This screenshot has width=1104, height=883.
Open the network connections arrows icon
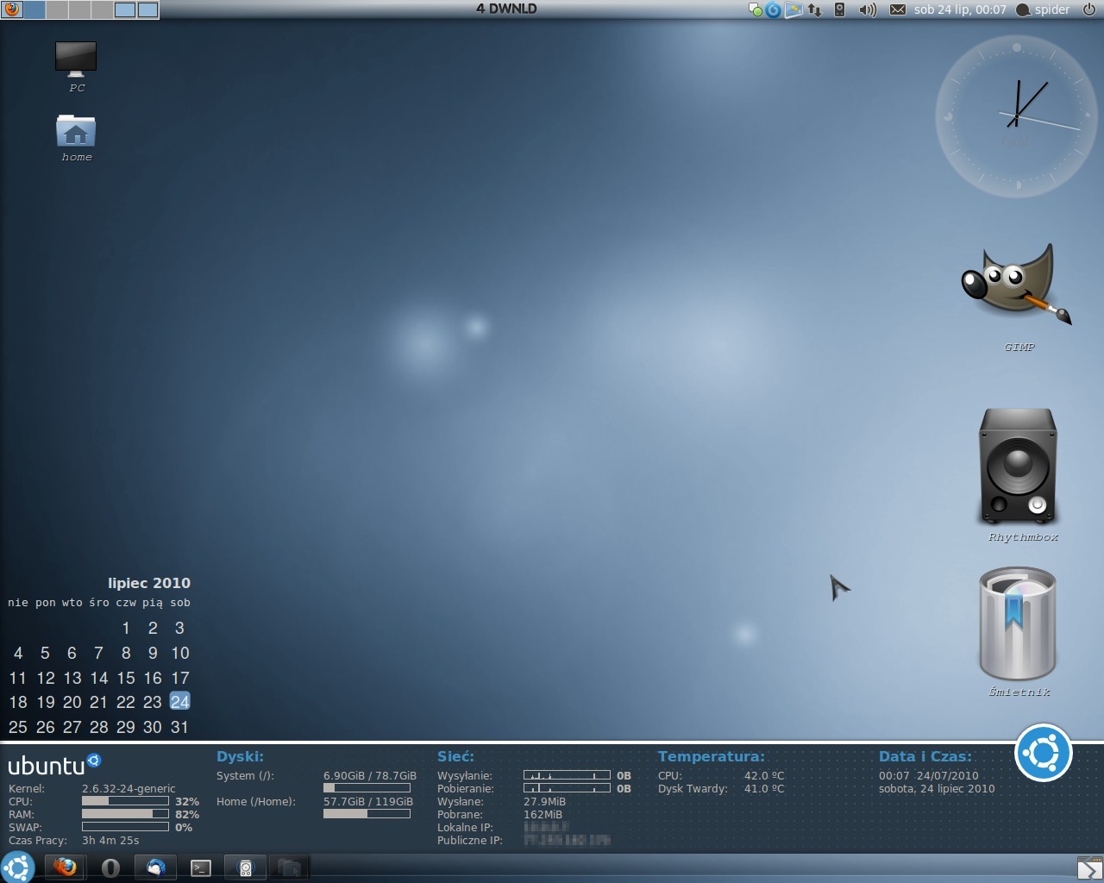pos(814,10)
